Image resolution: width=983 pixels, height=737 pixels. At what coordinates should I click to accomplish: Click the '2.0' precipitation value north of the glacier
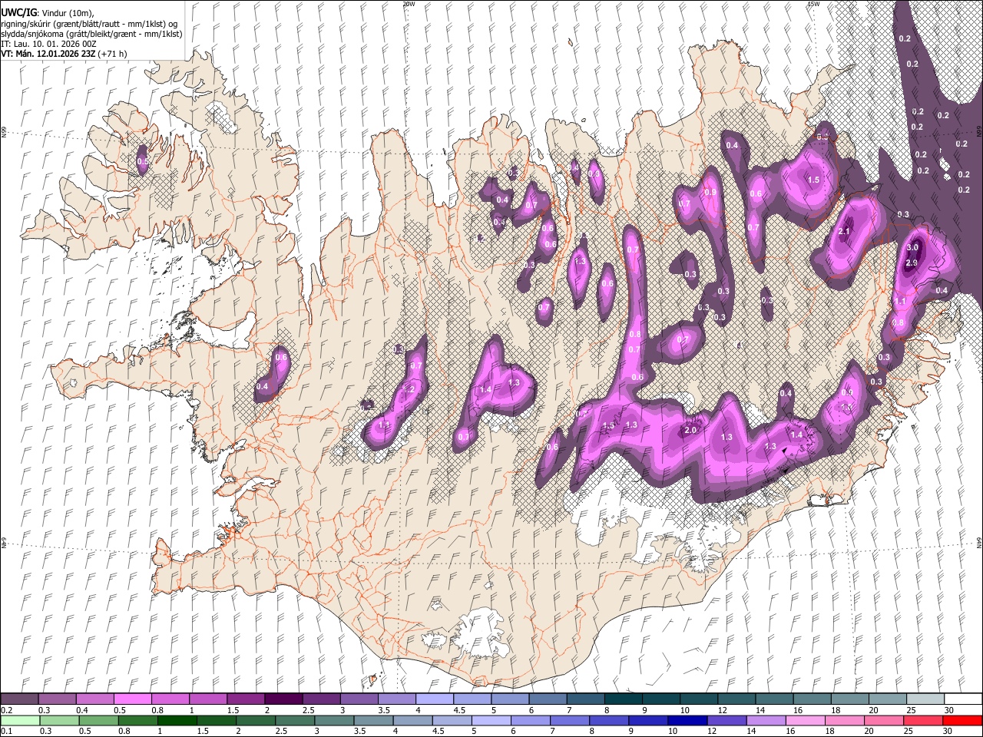click(690, 431)
